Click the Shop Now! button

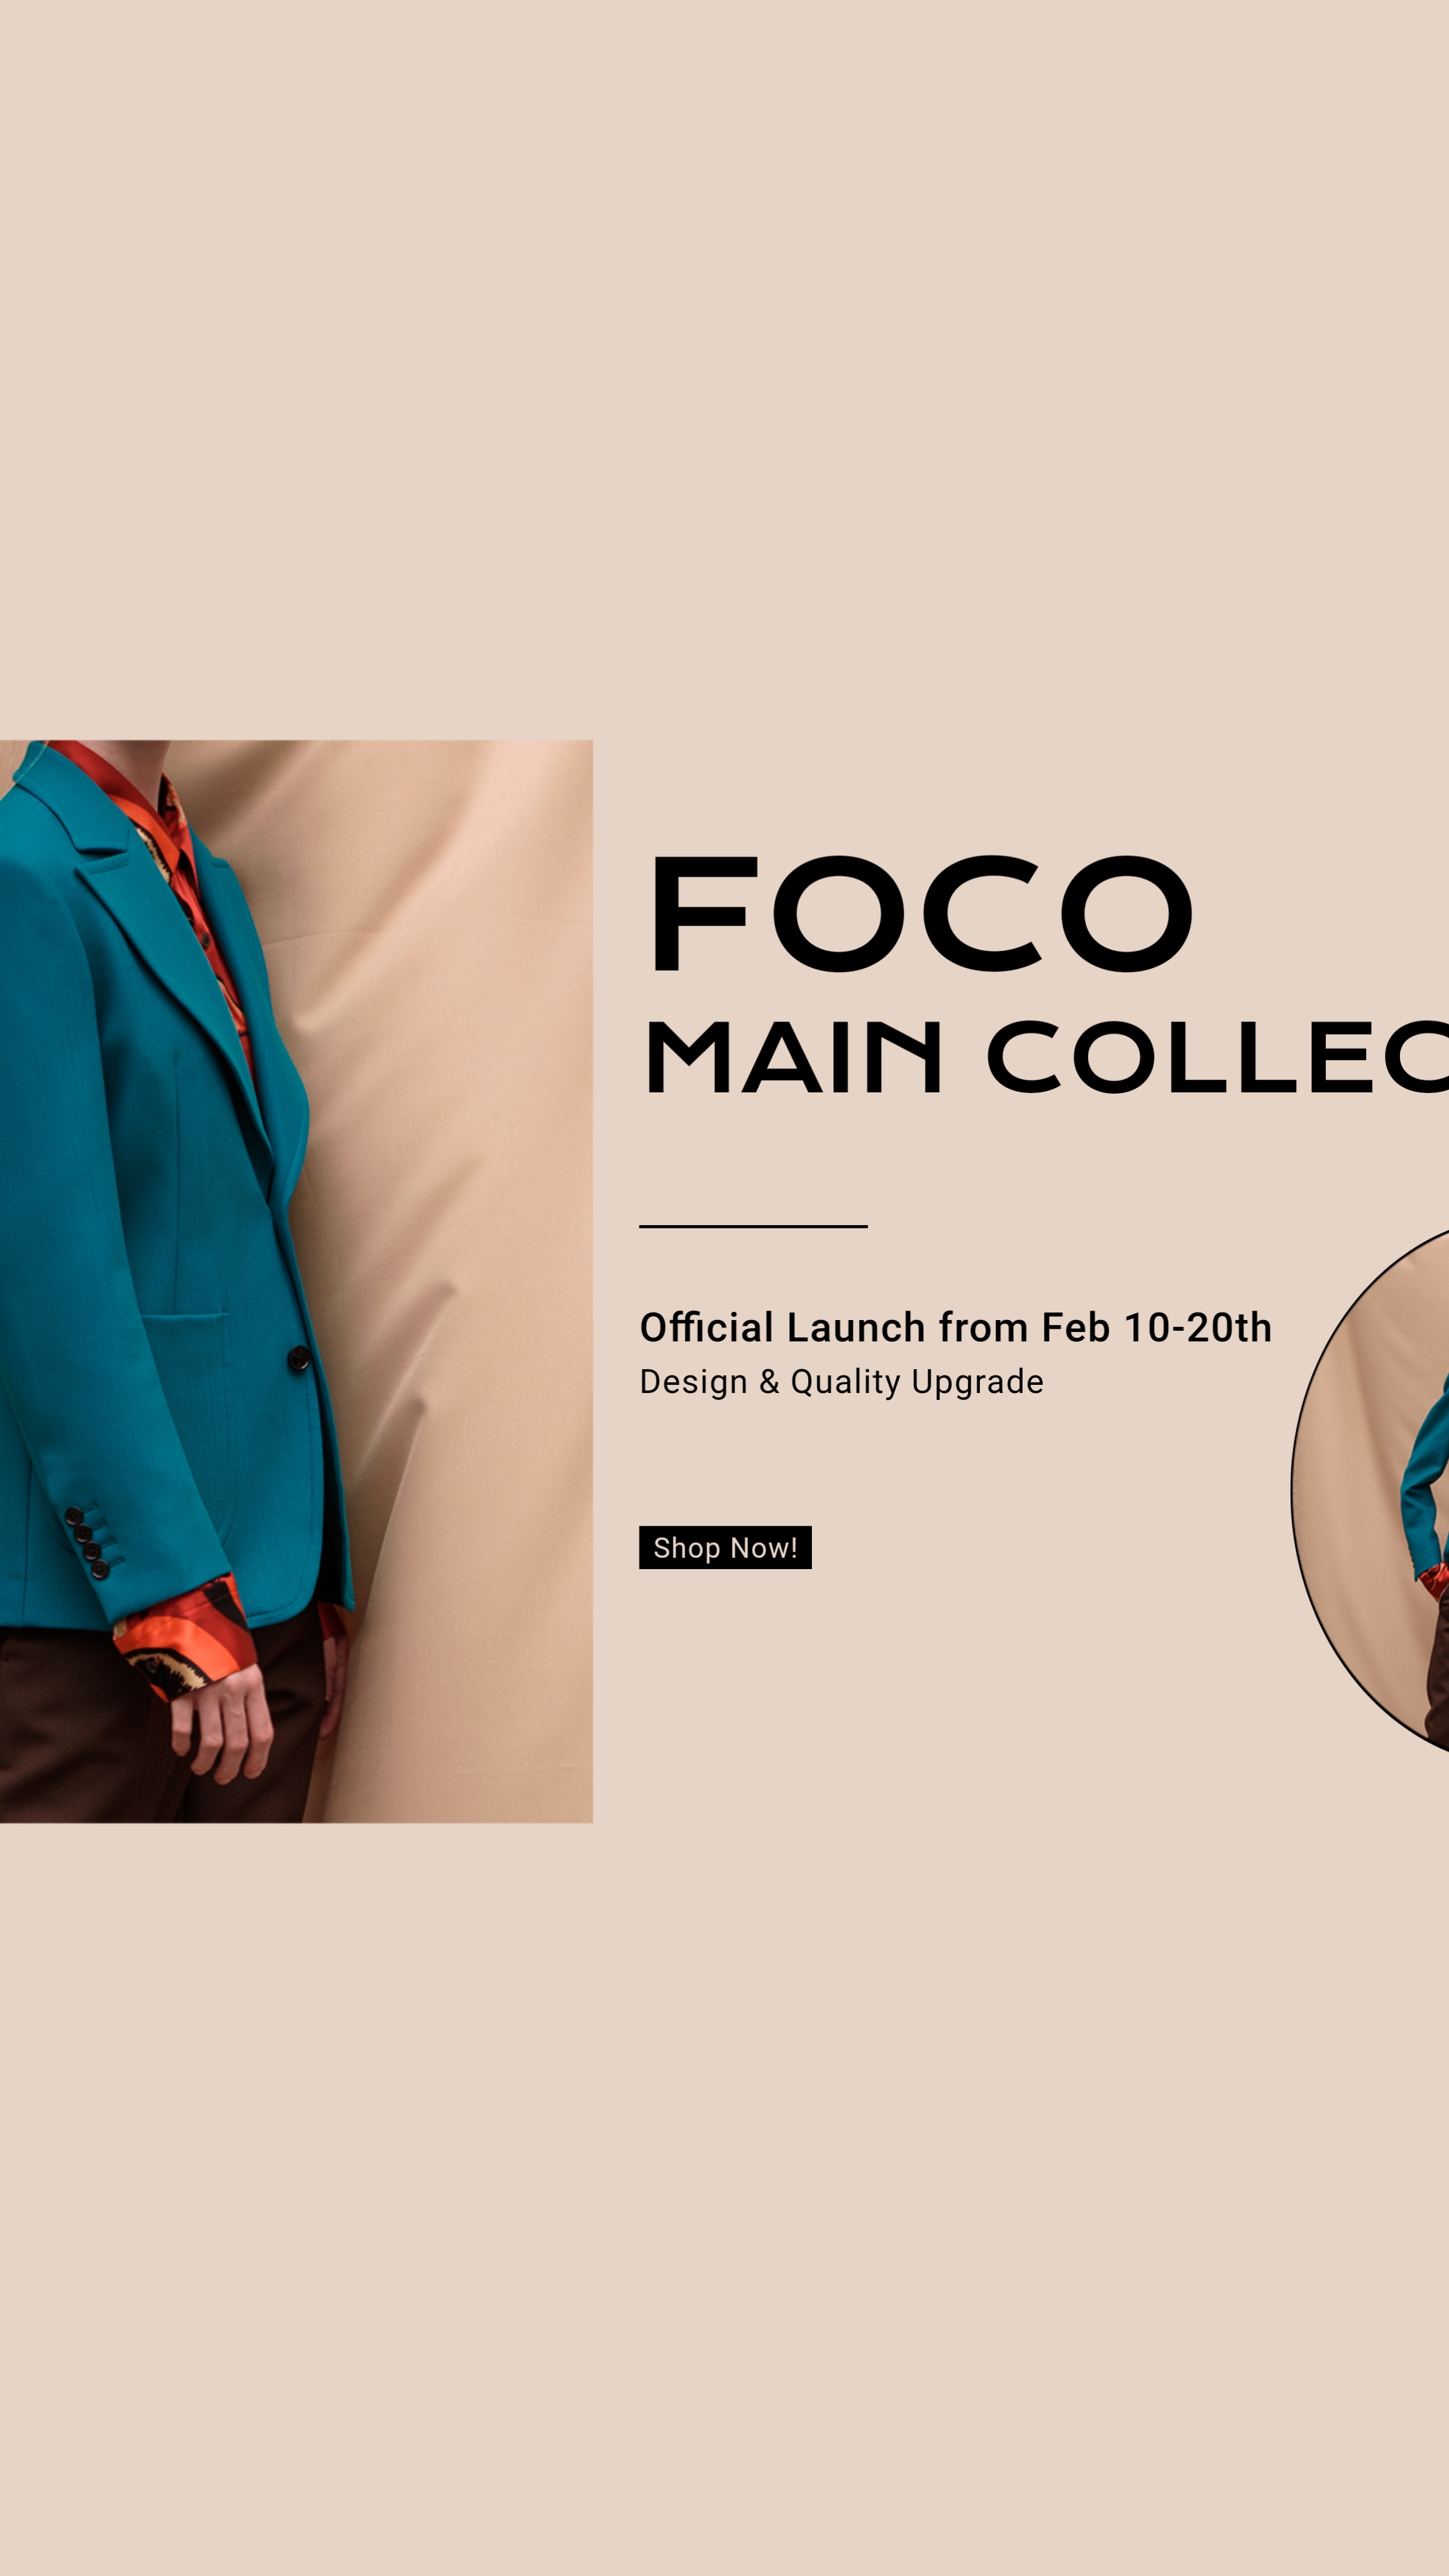click(725, 1547)
